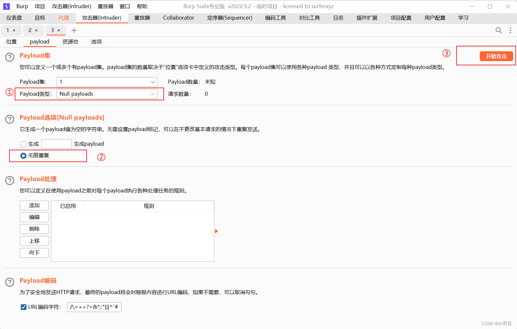517x329 pixels.
Task: Select Intruder attack tab 2
Action: coord(30,30)
